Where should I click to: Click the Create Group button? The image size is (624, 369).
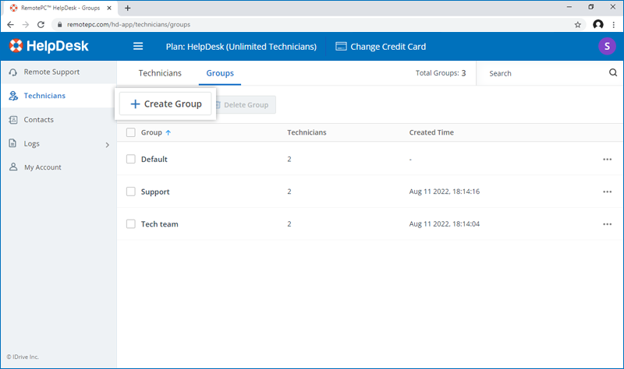(x=165, y=104)
